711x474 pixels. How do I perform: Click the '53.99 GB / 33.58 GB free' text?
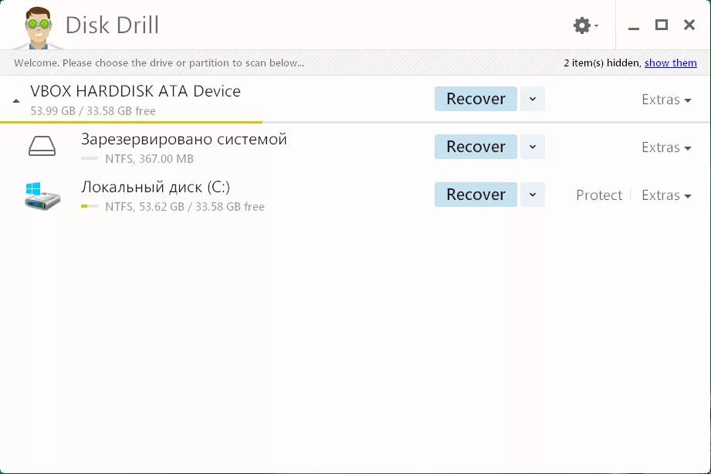pos(93,111)
